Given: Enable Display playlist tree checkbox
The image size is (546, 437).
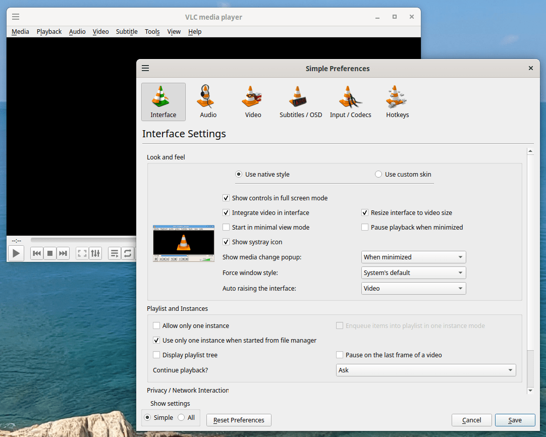Looking at the screenshot, I should click(185, 355).
